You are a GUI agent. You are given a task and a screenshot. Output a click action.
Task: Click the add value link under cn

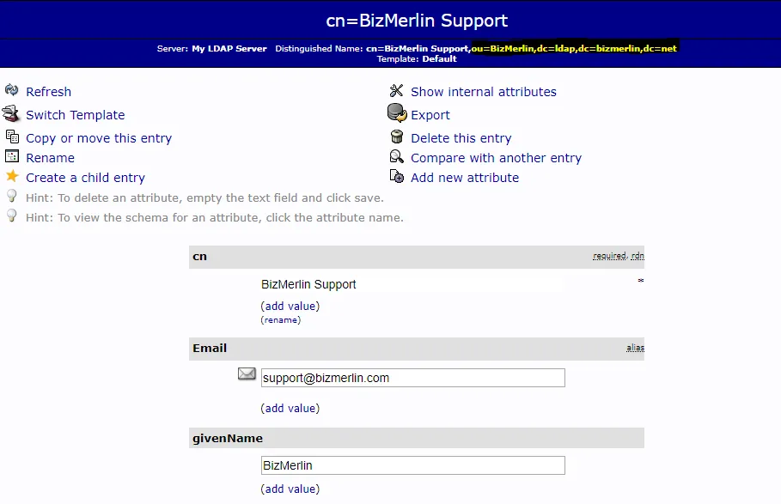pos(290,306)
